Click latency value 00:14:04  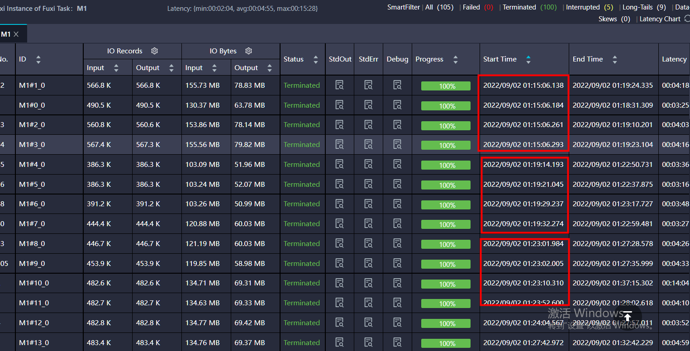(x=676, y=283)
